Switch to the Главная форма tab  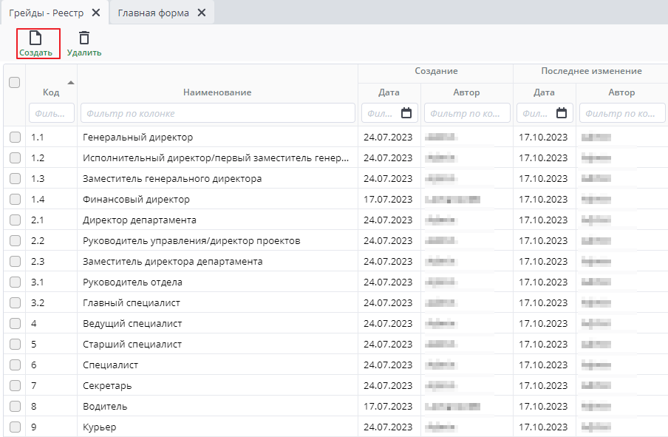(153, 13)
